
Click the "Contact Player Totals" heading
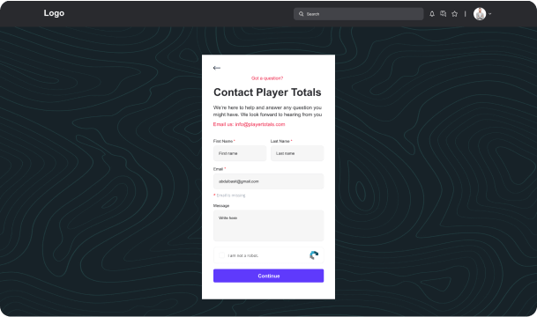click(x=267, y=92)
